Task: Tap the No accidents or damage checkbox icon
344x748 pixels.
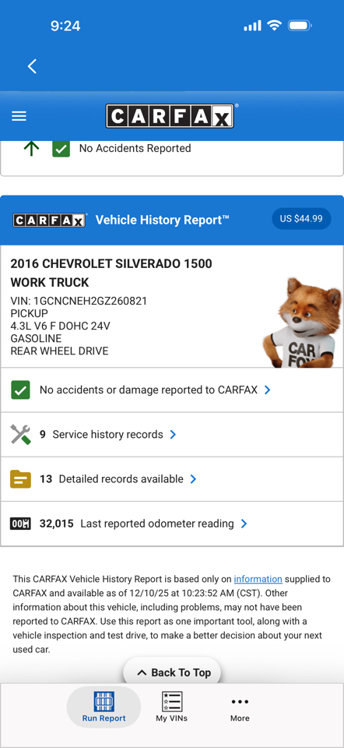Action: coord(20,390)
